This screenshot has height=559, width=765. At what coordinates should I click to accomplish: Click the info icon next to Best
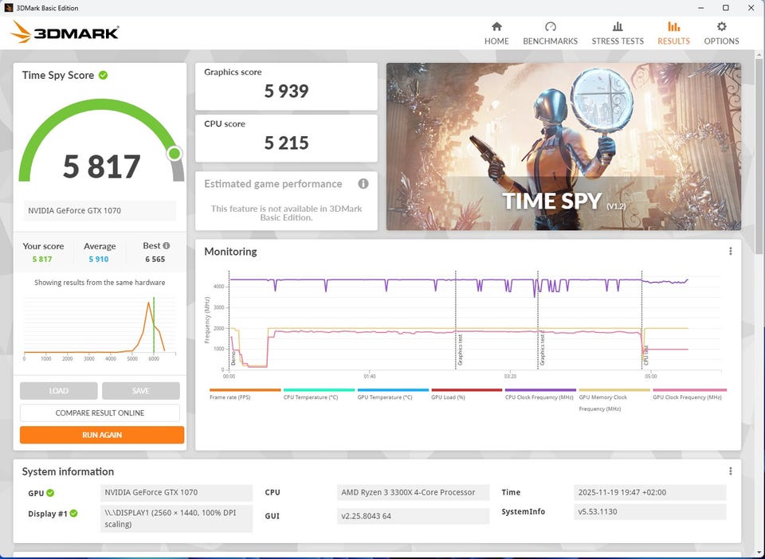[167, 245]
